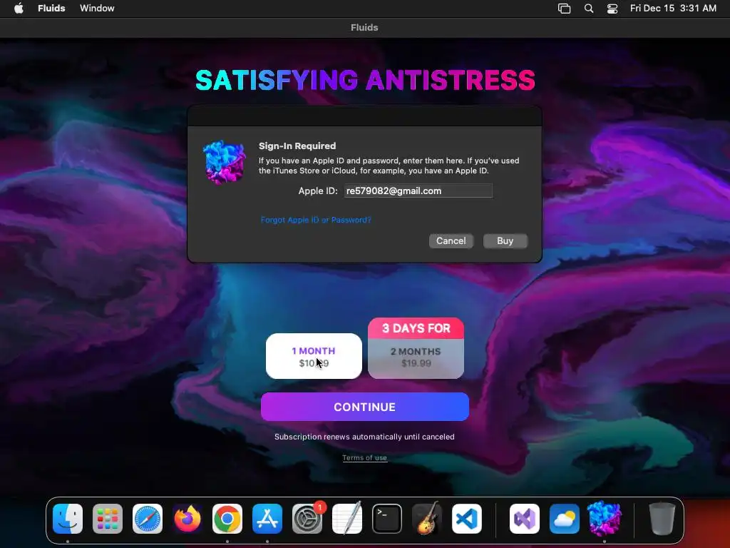This screenshot has height=548, width=730.
Task: Open GarageBand guitar icon in dock
Action: pos(427,519)
